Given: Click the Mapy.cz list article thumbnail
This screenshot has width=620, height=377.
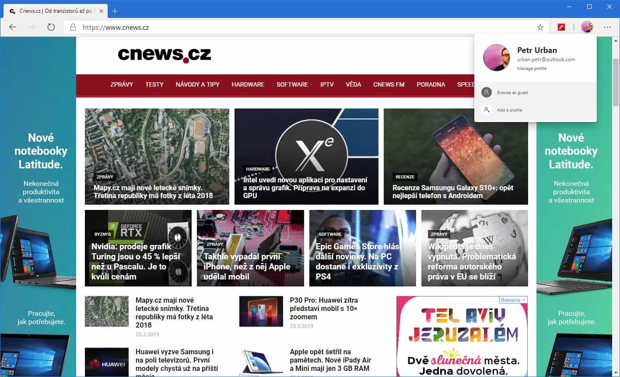Looking at the screenshot, I should (x=107, y=311).
